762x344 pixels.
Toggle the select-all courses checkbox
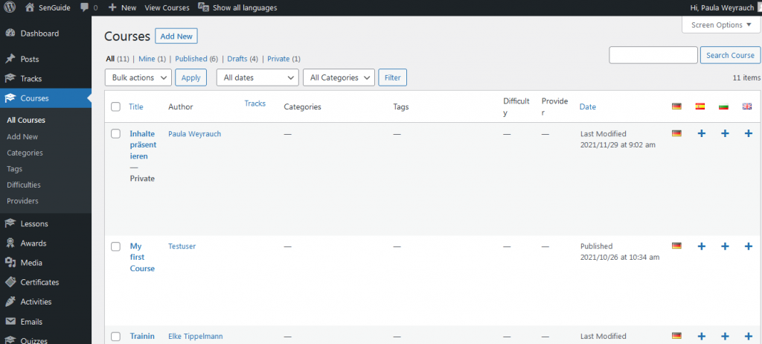pos(115,106)
